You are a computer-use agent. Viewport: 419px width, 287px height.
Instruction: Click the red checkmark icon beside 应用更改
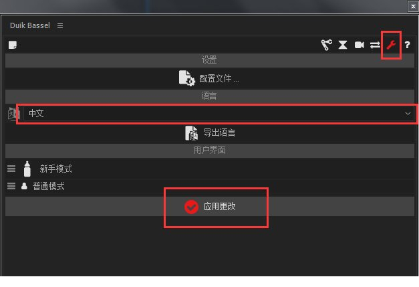(x=191, y=207)
